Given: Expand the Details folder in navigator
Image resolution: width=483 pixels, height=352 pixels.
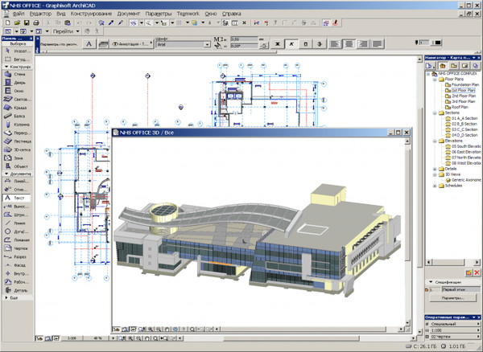Looking at the screenshot, I should click(x=435, y=169).
